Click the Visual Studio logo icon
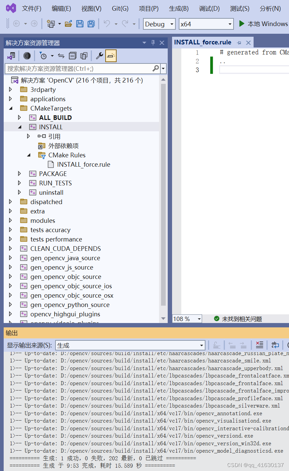This screenshot has height=471, width=289. coord(11,8)
